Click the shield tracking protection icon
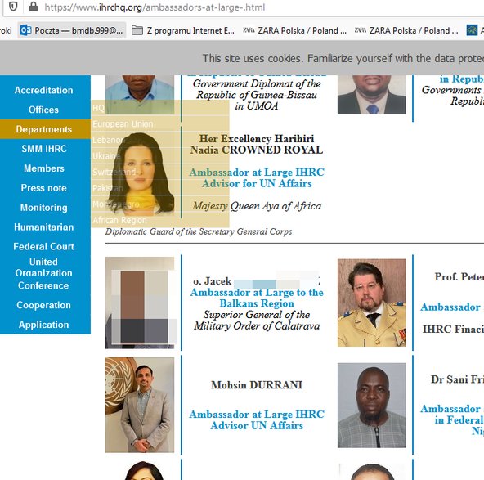The width and height of the screenshot is (484, 480). [13, 7]
